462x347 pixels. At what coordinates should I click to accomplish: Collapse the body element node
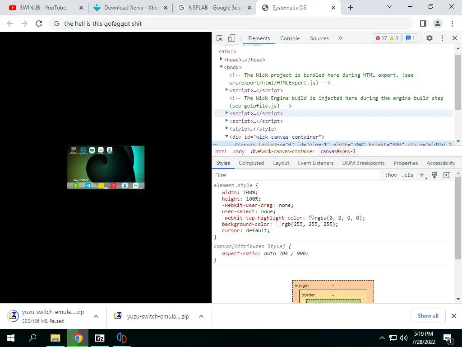click(221, 67)
